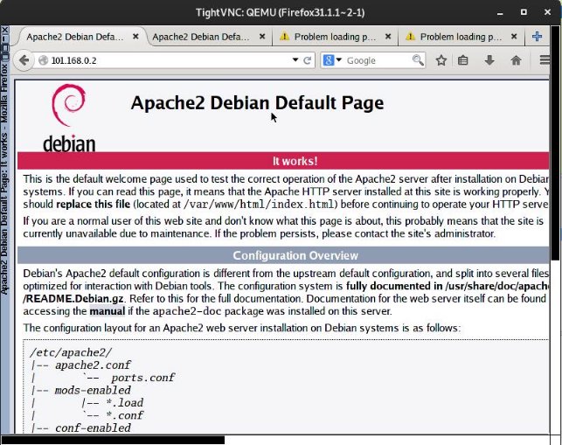Open the manual link in Configuration Overview

coord(108,311)
